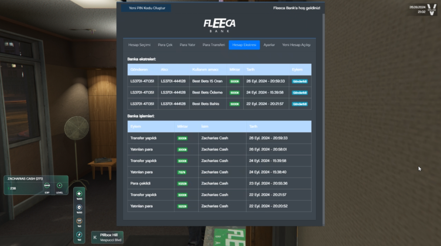This screenshot has height=246, width=441.
Task: Open the Hesap Seçimi tab
Action: point(139,45)
